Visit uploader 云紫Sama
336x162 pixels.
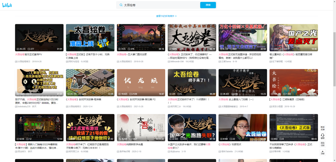click(x=226, y=61)
